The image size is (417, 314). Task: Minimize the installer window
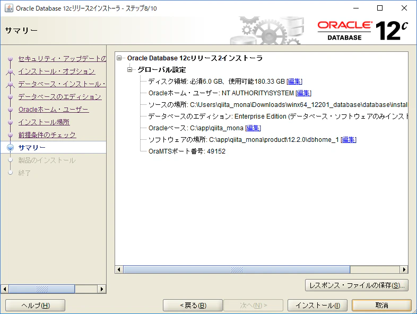[356, 8]
